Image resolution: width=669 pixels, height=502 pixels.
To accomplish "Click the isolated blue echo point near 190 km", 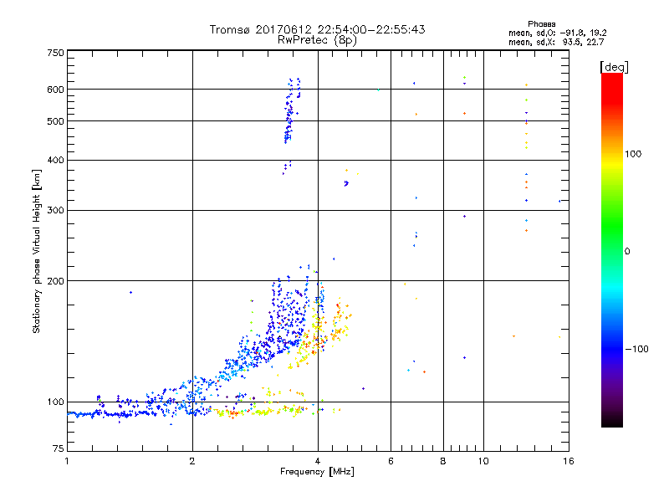I will click(130, 292).
